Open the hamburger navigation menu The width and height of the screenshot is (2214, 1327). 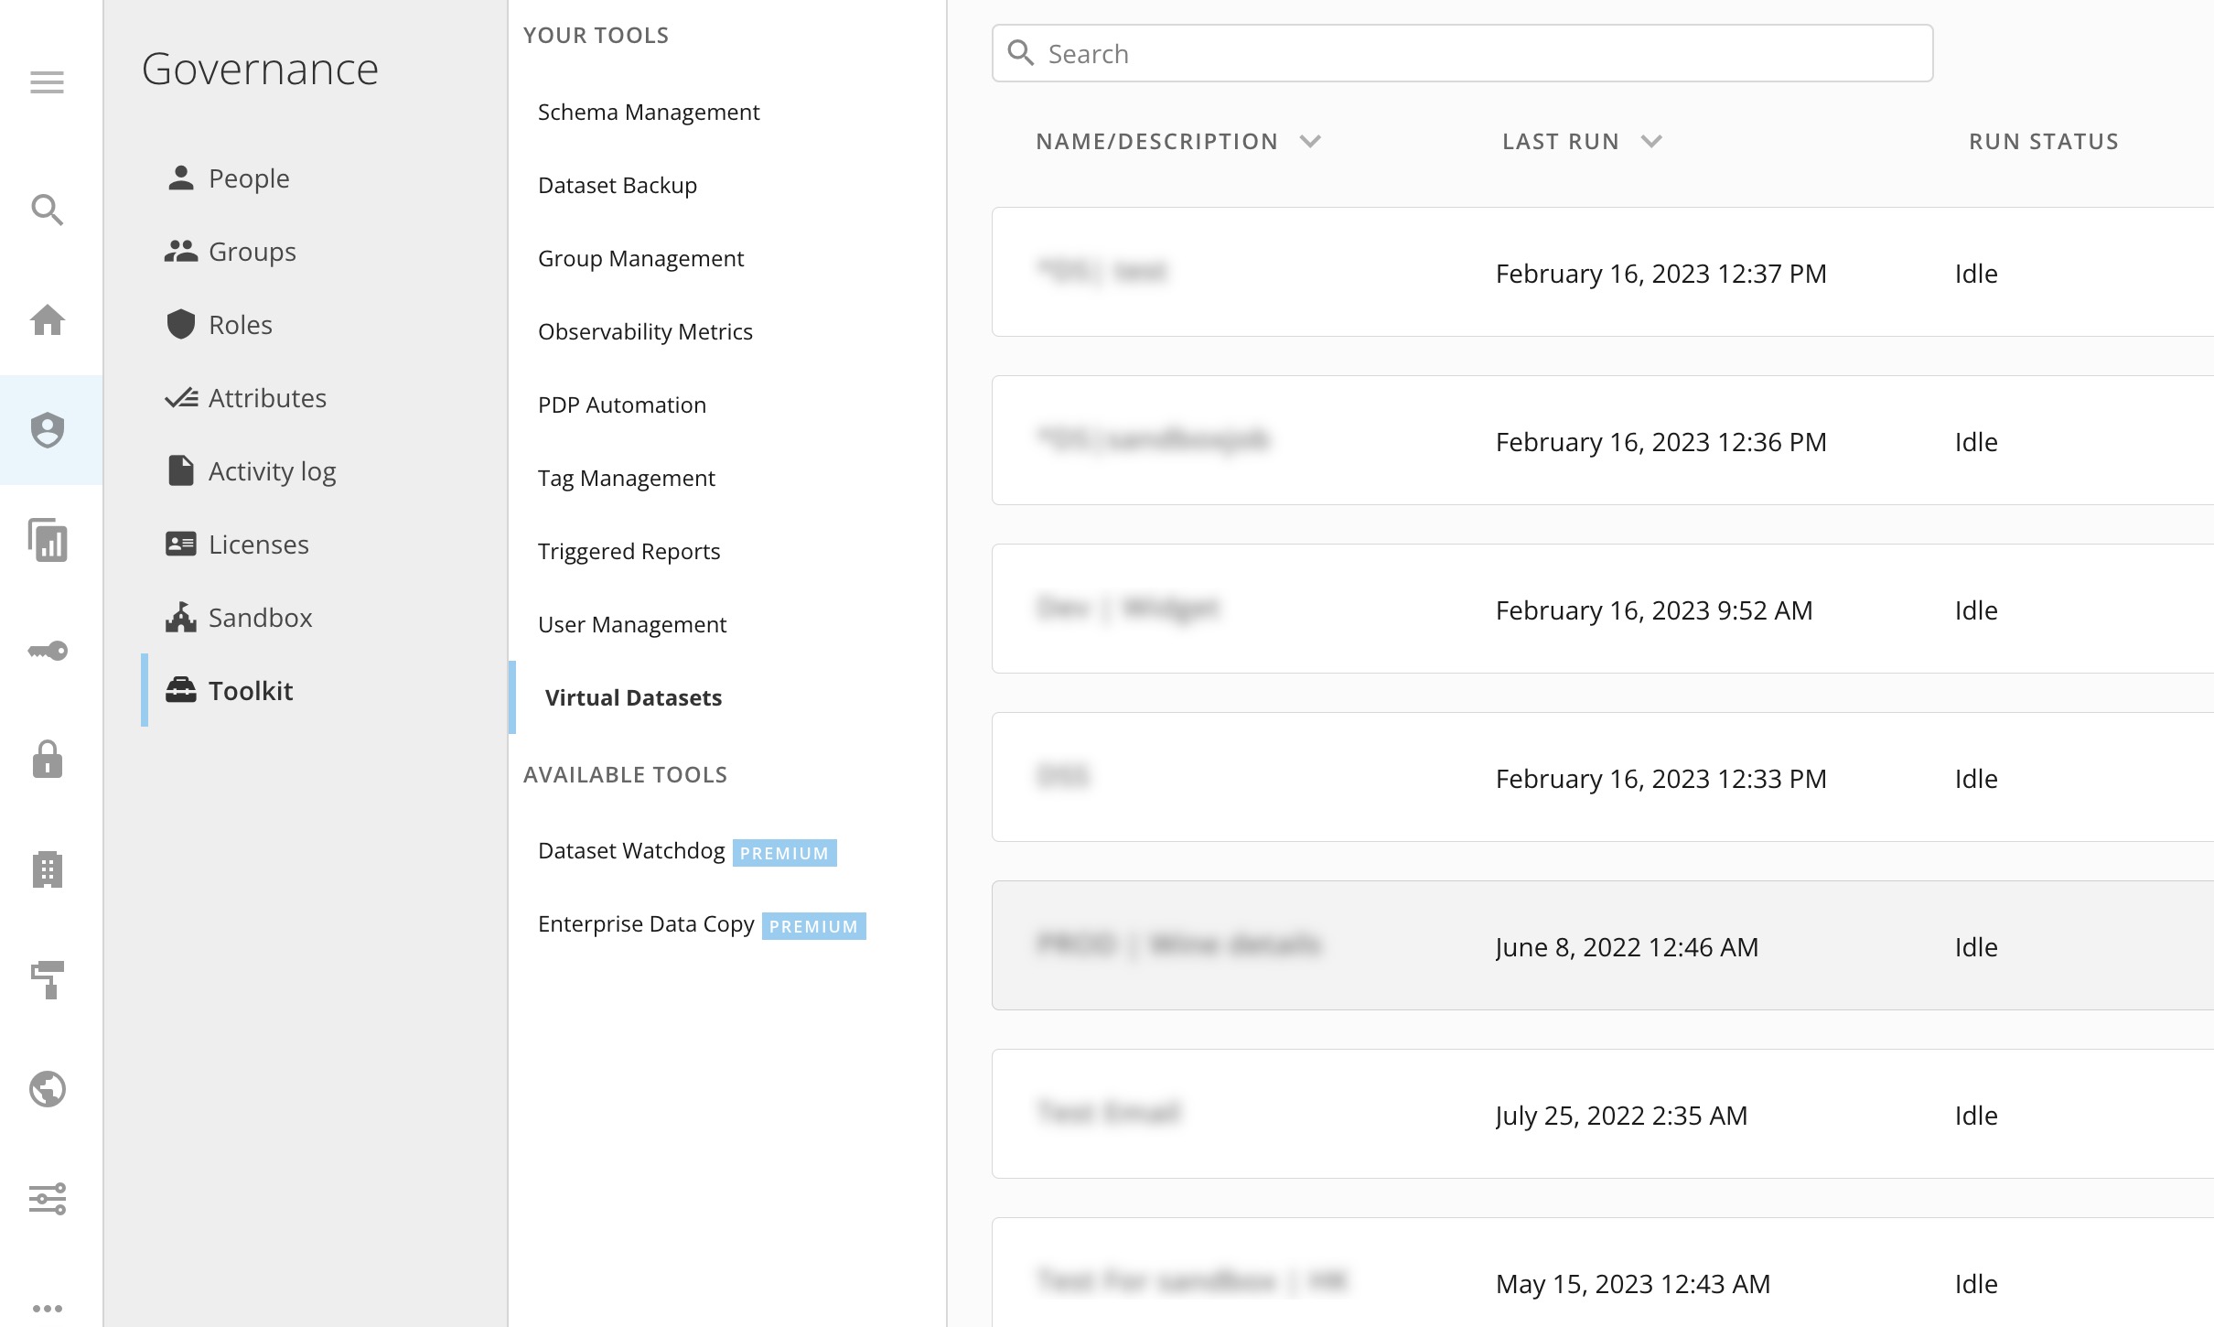47,82
